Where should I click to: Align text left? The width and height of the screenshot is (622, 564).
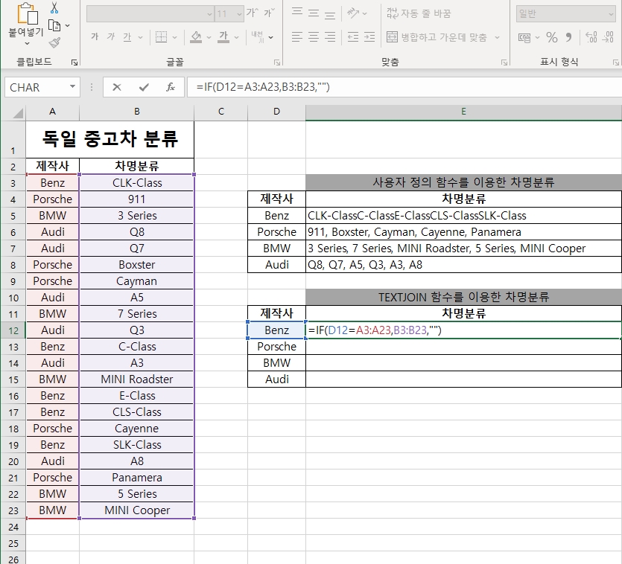(x=297, y=37)
